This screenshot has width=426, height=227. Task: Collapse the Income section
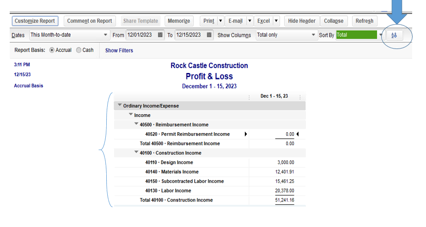(x=131, y=115)
